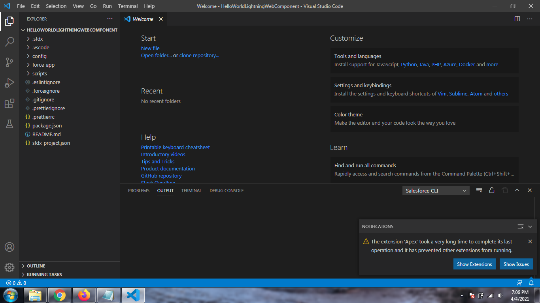The height and width of the screenshot is (303, 540).
Task: Select README.md in the explorer
Action: pos(46,134)
